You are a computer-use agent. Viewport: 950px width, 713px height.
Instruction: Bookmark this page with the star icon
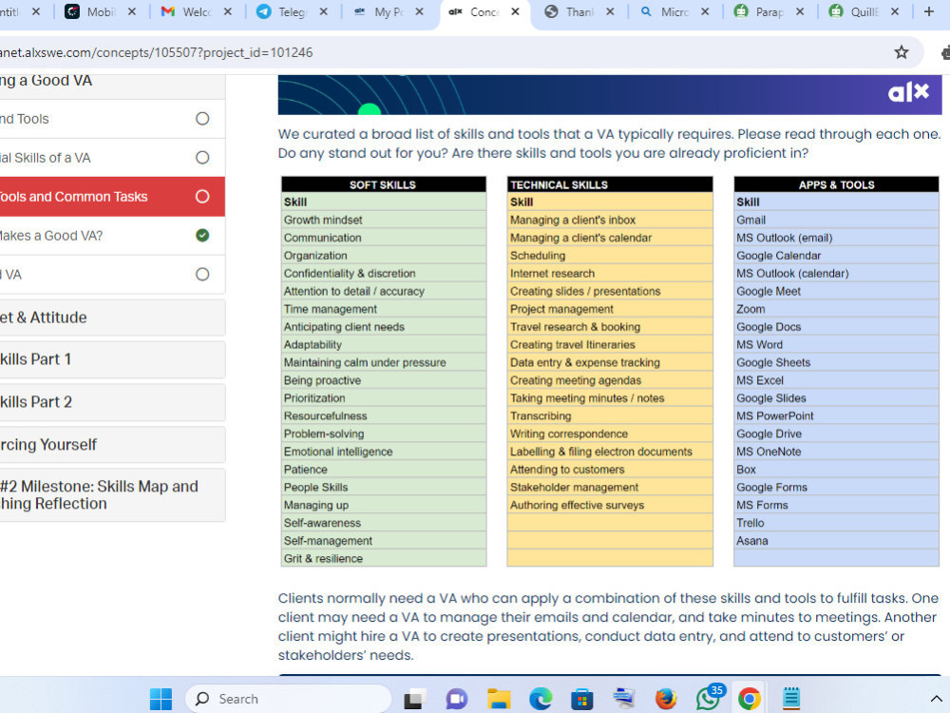click(902, 52)
